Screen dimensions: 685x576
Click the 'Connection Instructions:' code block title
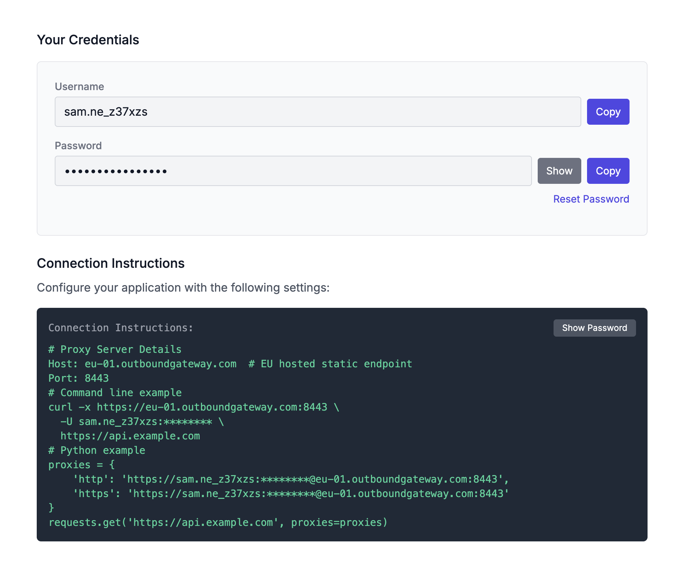click(x=121, y=328)
